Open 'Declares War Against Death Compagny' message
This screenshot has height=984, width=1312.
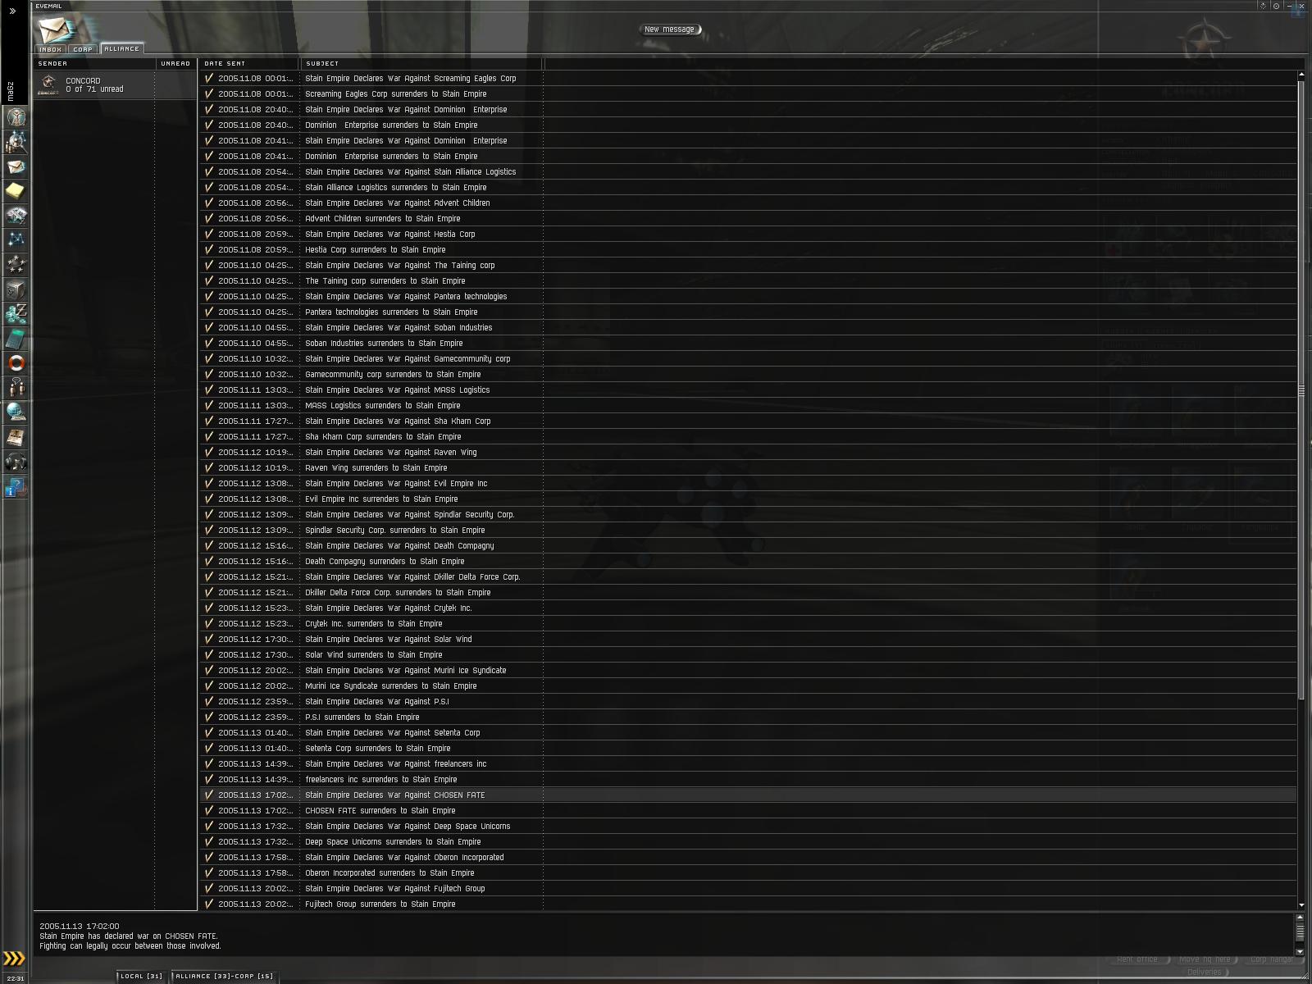pyautogui.click(x=749, y=546)
